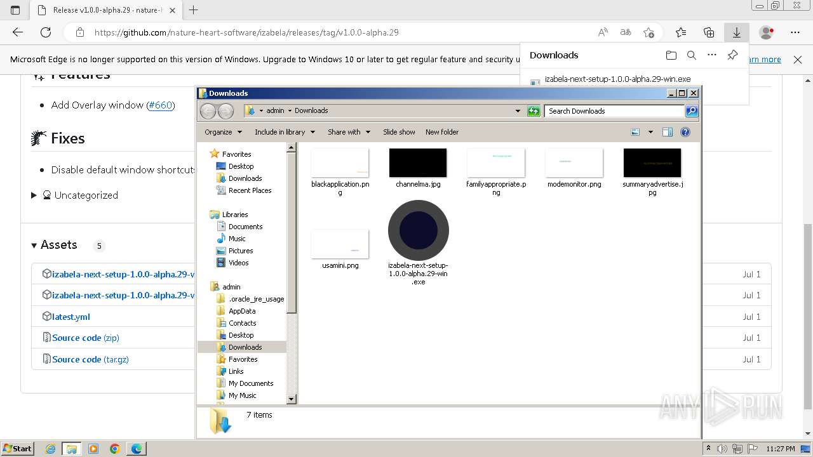Open the Pictures library

coord(241,251)
